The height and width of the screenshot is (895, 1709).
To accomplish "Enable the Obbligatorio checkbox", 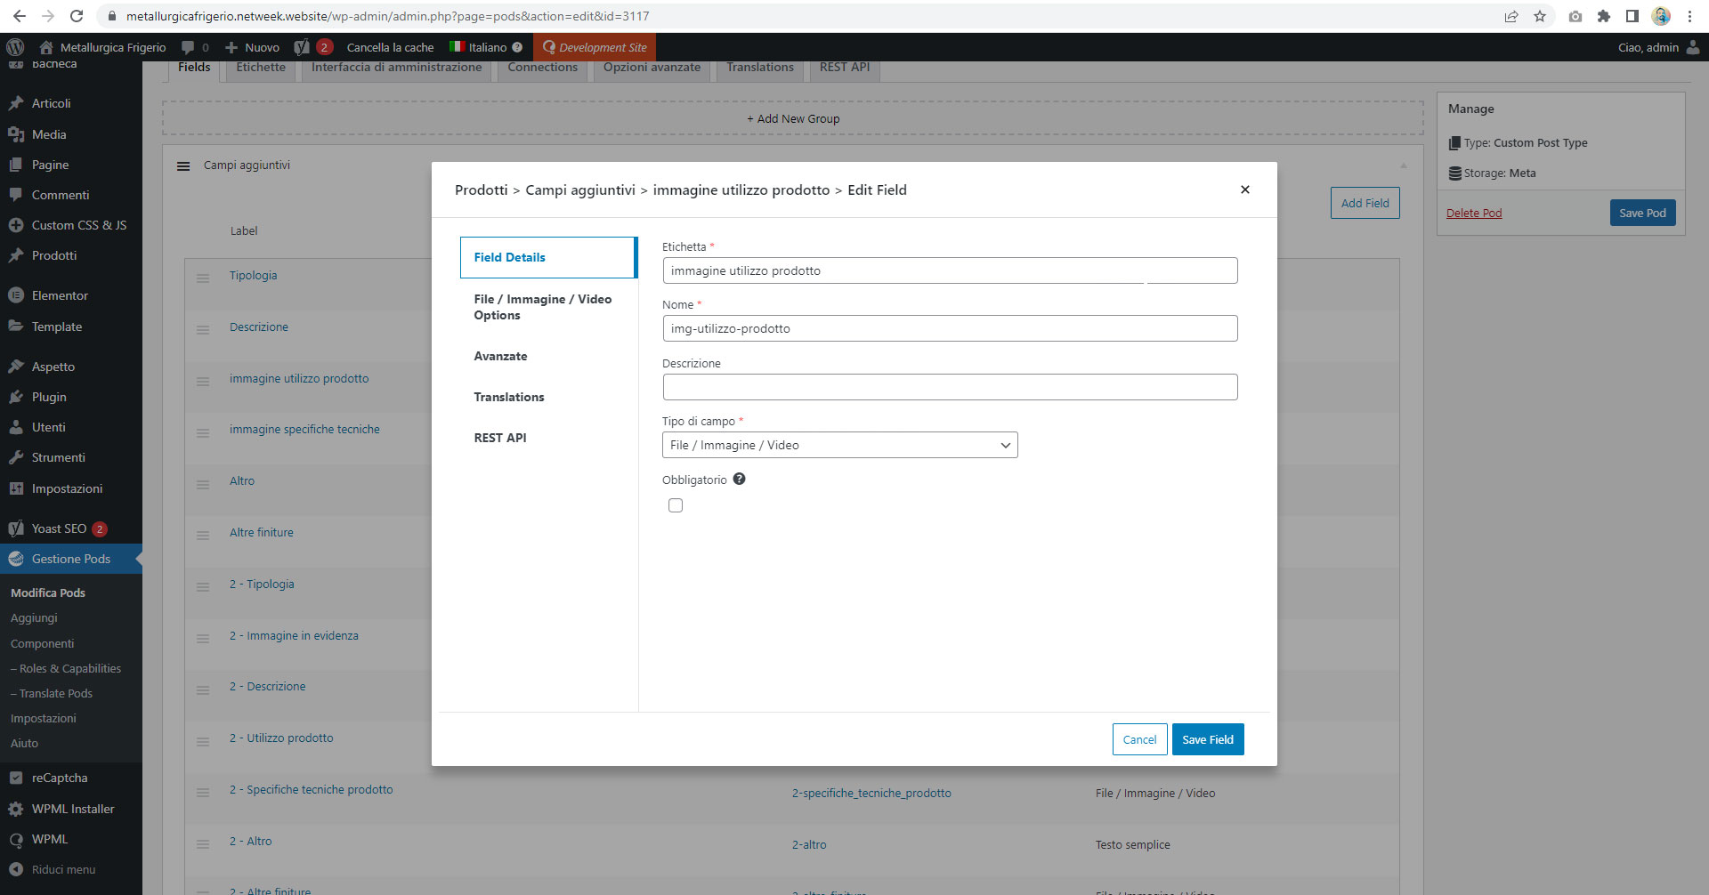I will pyautogui.click(x=676, y=504).
